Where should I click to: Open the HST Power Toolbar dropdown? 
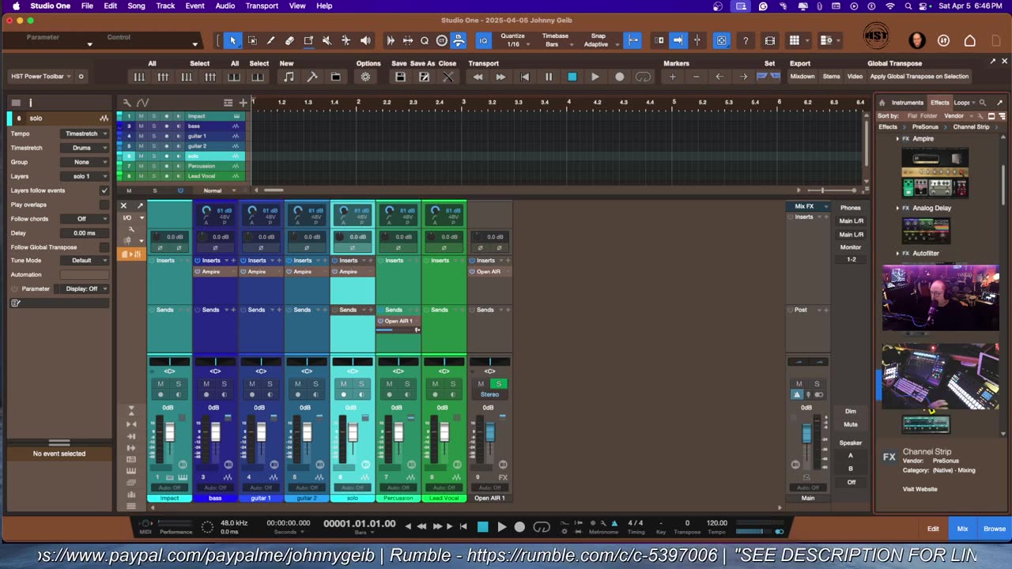click(x=42, y=77)
